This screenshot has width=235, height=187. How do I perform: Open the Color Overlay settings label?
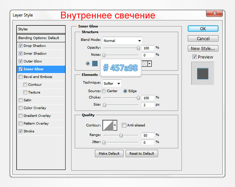pyautogui.click(x=35, y=108)
